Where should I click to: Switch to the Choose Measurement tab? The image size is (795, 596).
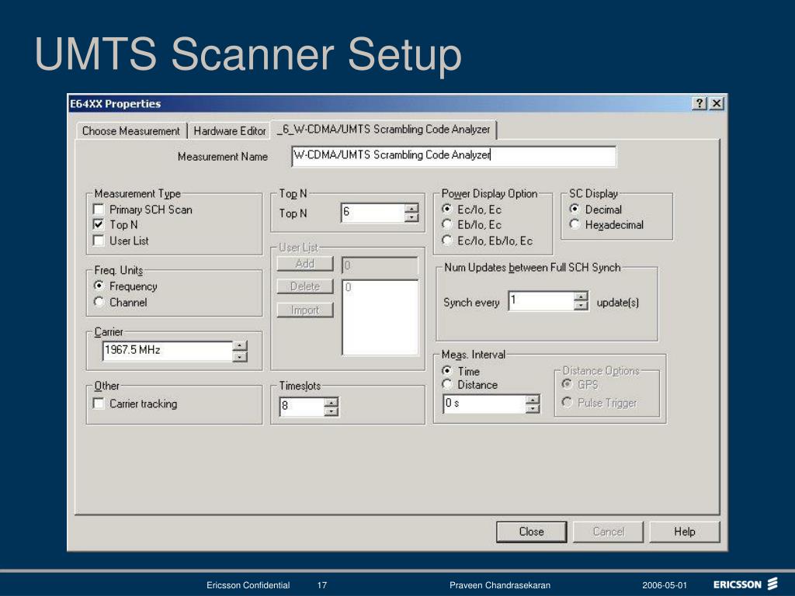[130, 130]
